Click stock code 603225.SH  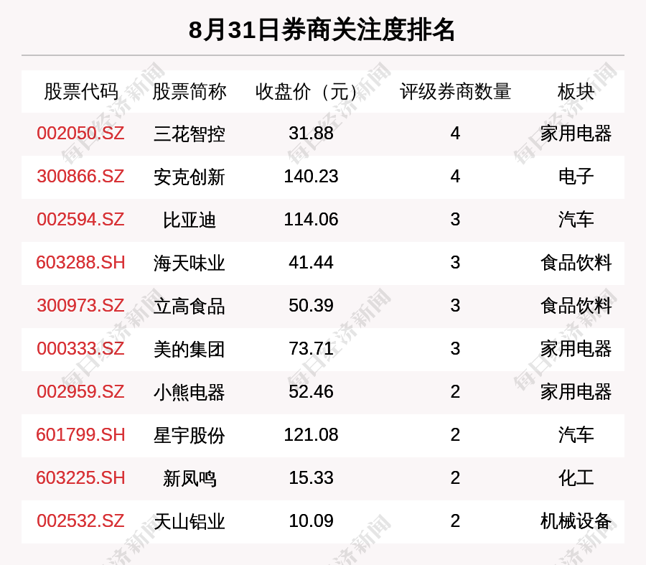(x=80, y=478)
